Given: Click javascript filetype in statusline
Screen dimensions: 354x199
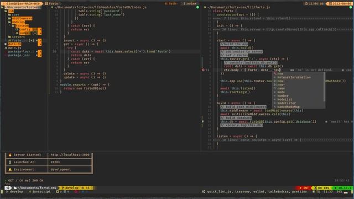Looking at the screenshot, I should [39, 192].
